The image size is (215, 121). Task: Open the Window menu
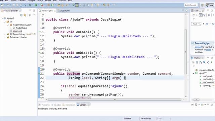(62, 1)
